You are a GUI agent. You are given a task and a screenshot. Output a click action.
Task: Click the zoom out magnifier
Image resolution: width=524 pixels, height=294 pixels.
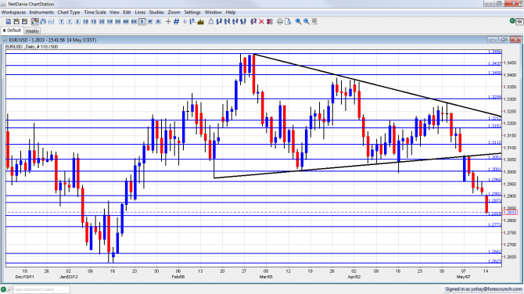(x=306, y=22)
